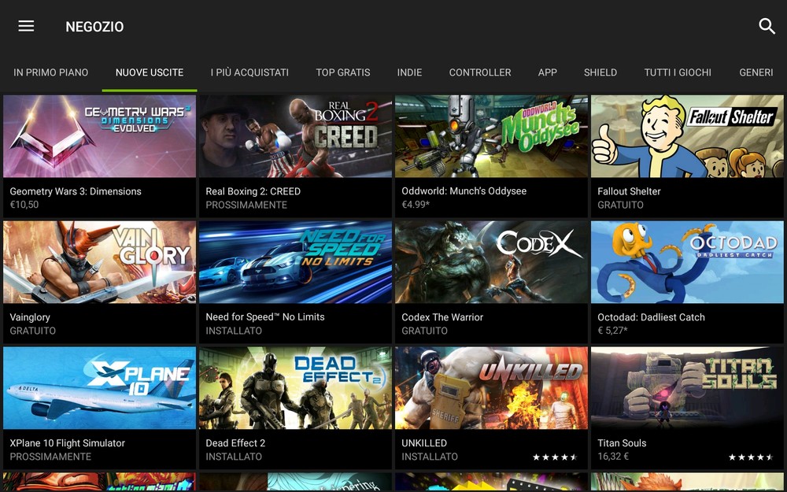
Task: Click GRATUITO under Vainglory
Action: (x=32, y=331)
